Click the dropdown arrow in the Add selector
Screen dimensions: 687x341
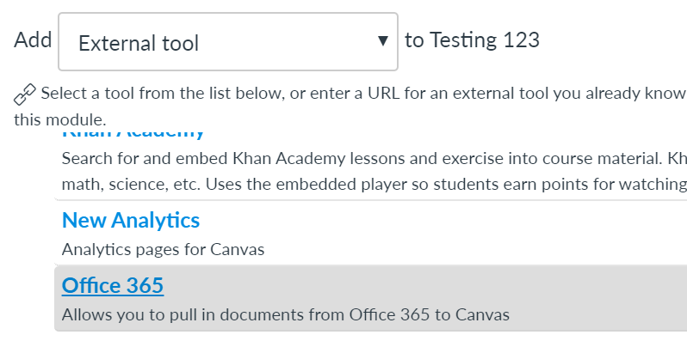(x=382, y=41)
